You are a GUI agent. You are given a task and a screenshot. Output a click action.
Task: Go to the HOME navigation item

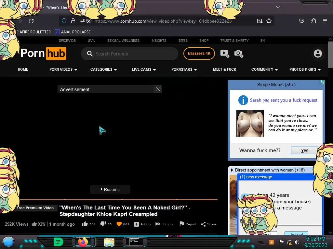(x=23, y=69)
